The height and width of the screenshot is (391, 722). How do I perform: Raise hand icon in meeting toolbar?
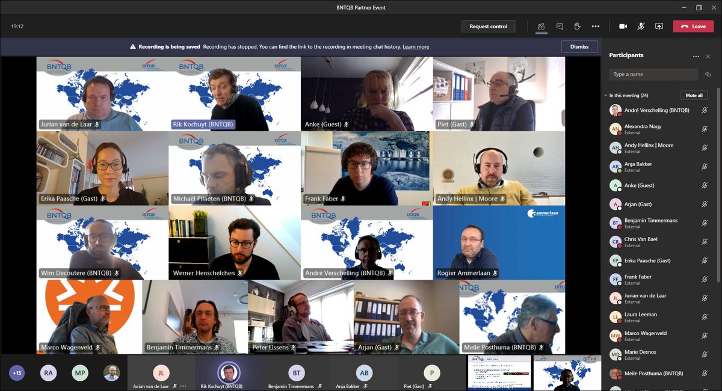pyautogui.click(x=577, y=26)
